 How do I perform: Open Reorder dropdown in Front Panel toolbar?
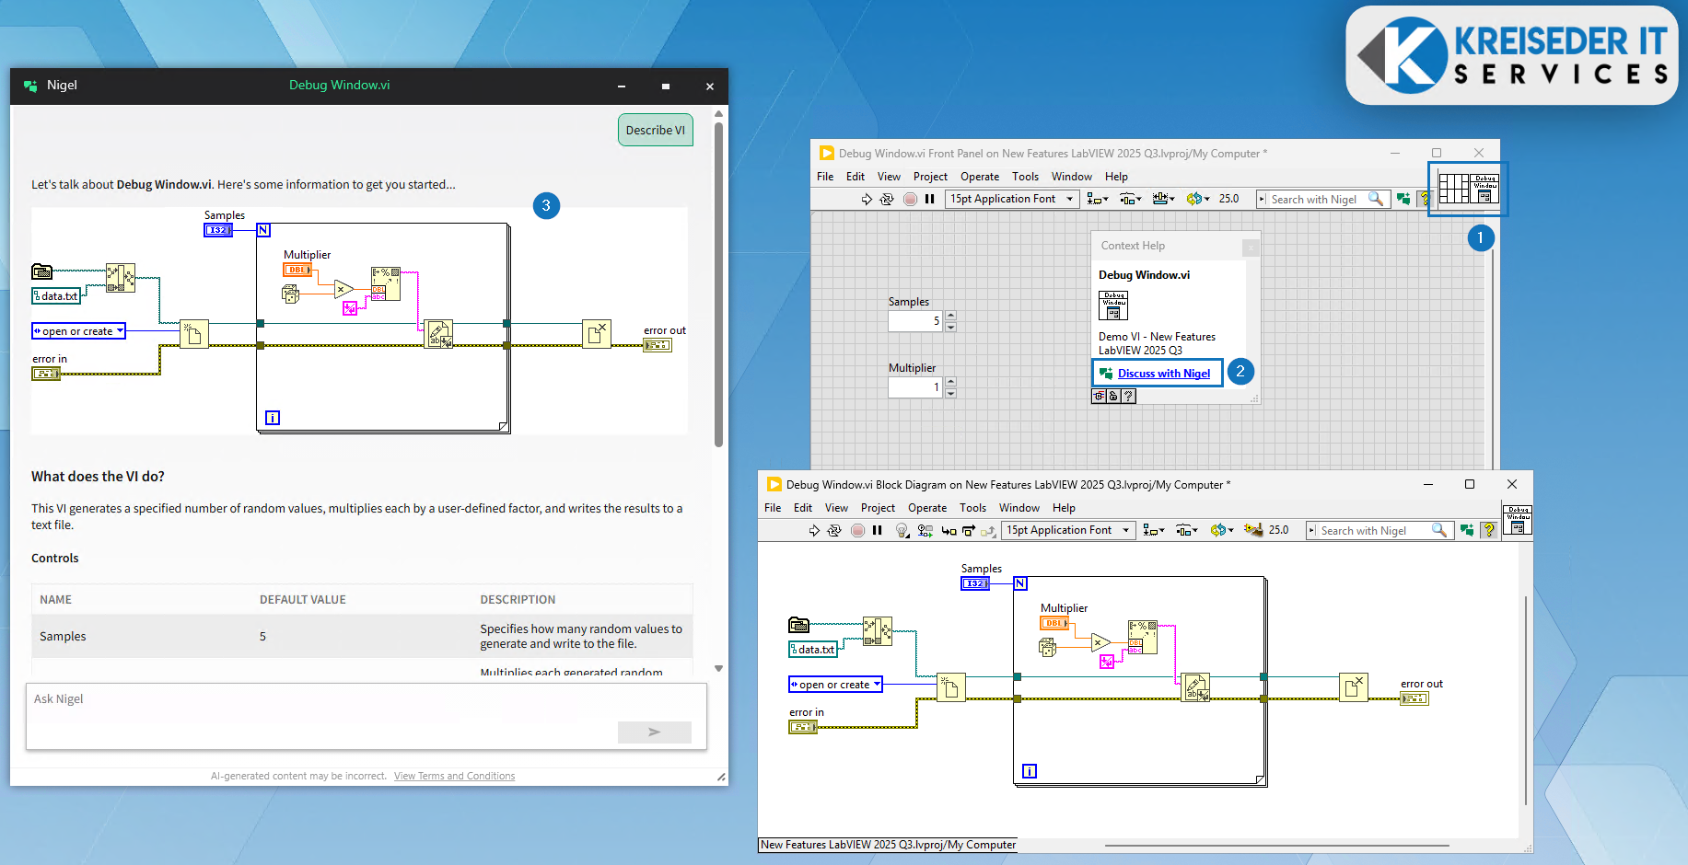[x=1198, y=199]
